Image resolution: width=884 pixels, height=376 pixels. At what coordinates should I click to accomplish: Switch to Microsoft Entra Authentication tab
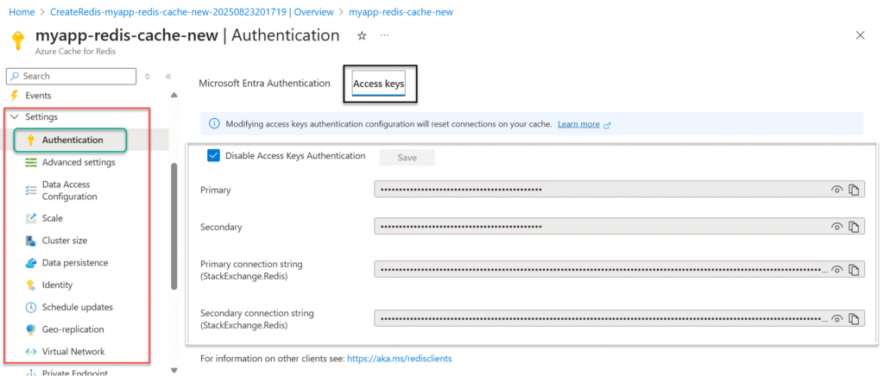tap(264, 84)
